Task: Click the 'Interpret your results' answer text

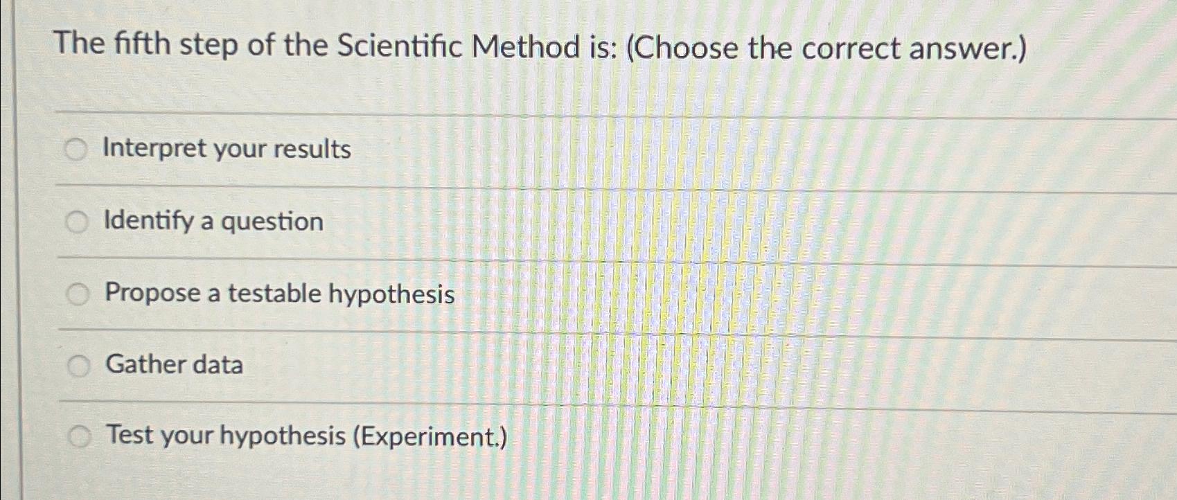Action: pyautogui.click(x=227, y=148)
